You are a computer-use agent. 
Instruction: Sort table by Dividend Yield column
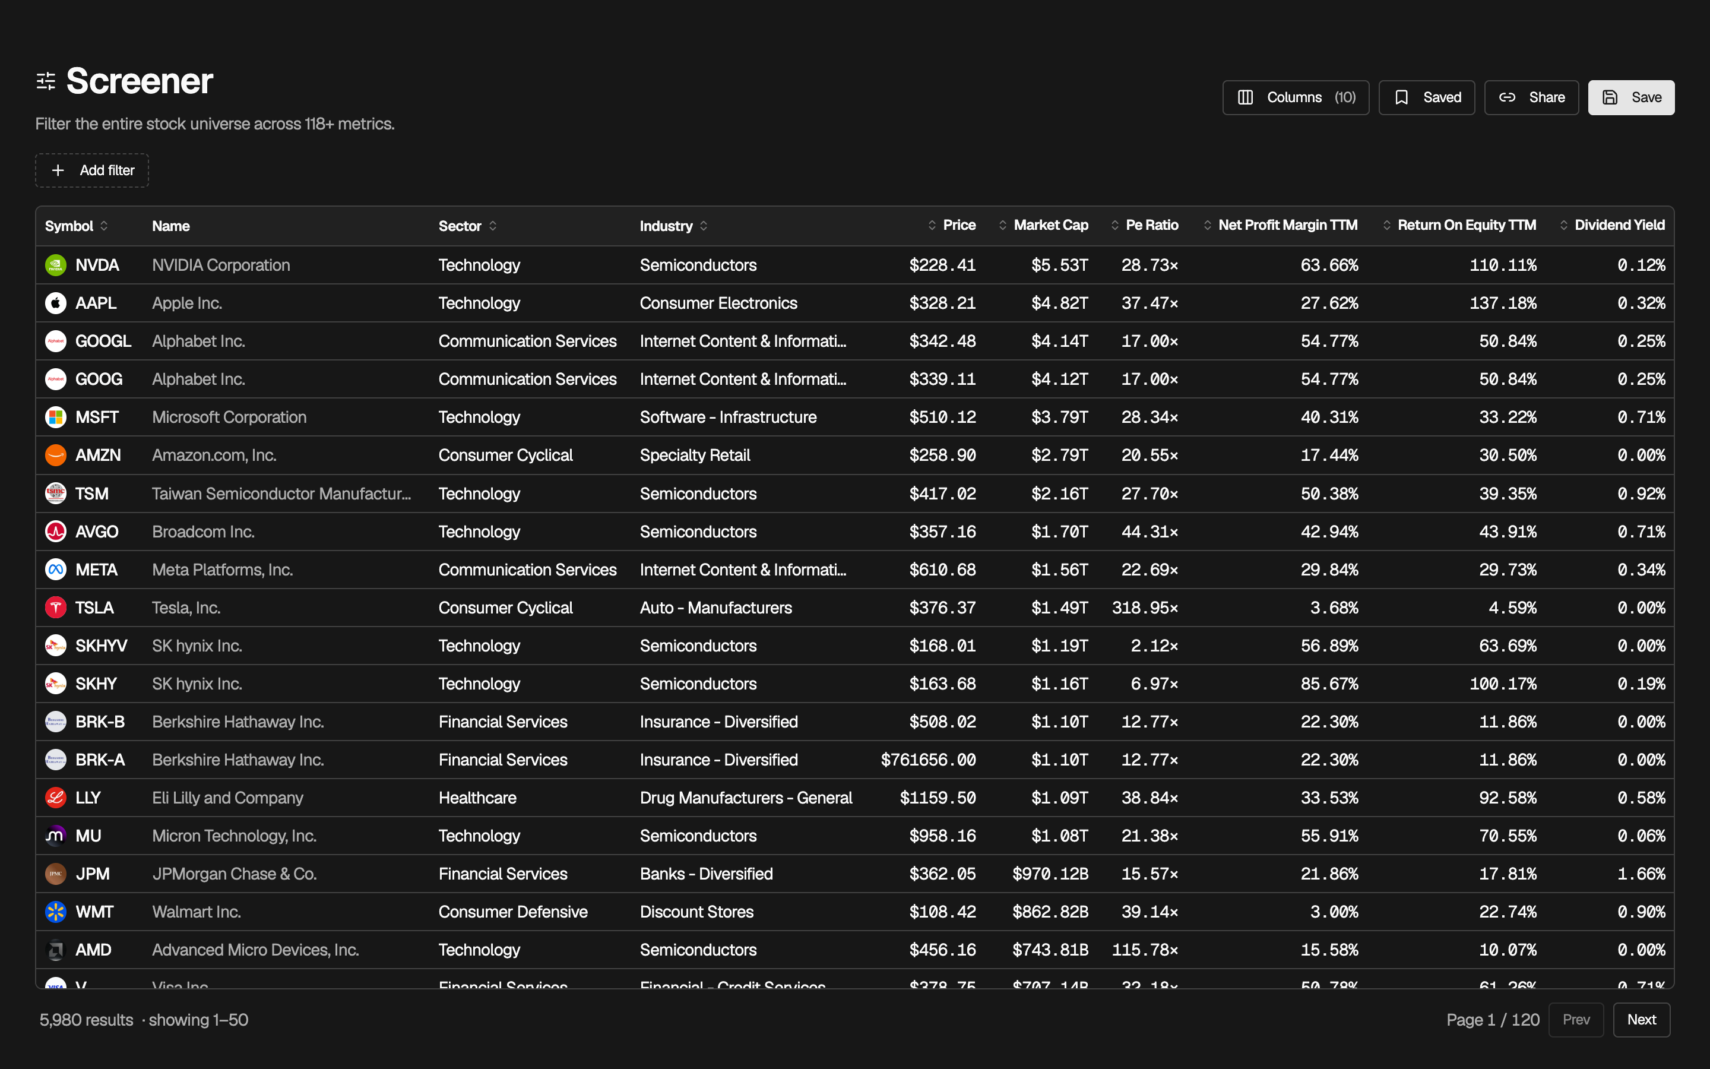[1612, 226]
